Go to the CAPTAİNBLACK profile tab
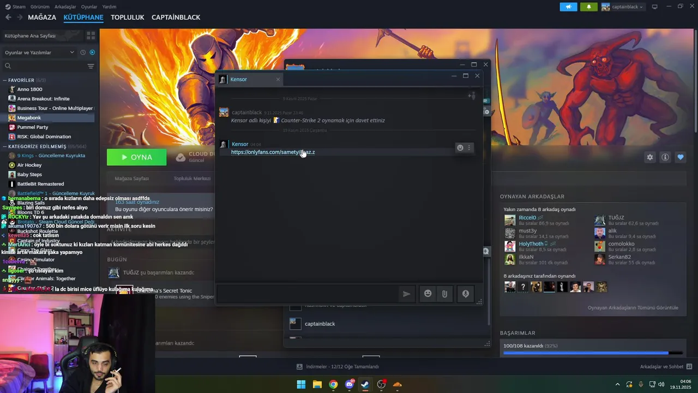The image size is (698, 393). [x=176, y=17]
